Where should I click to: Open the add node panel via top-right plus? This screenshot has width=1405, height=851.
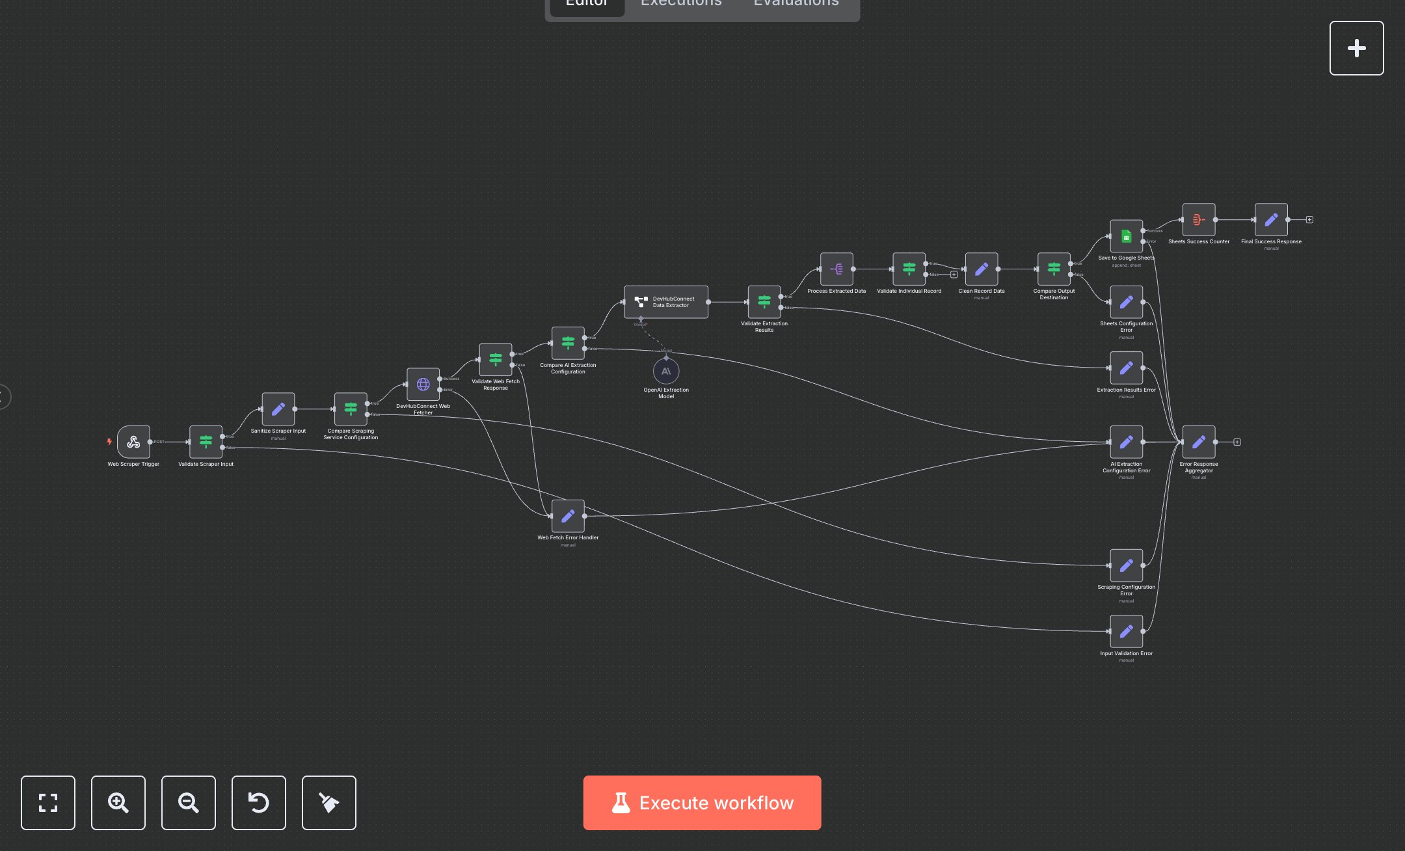pyautogui.click(x=1356, y=47)
